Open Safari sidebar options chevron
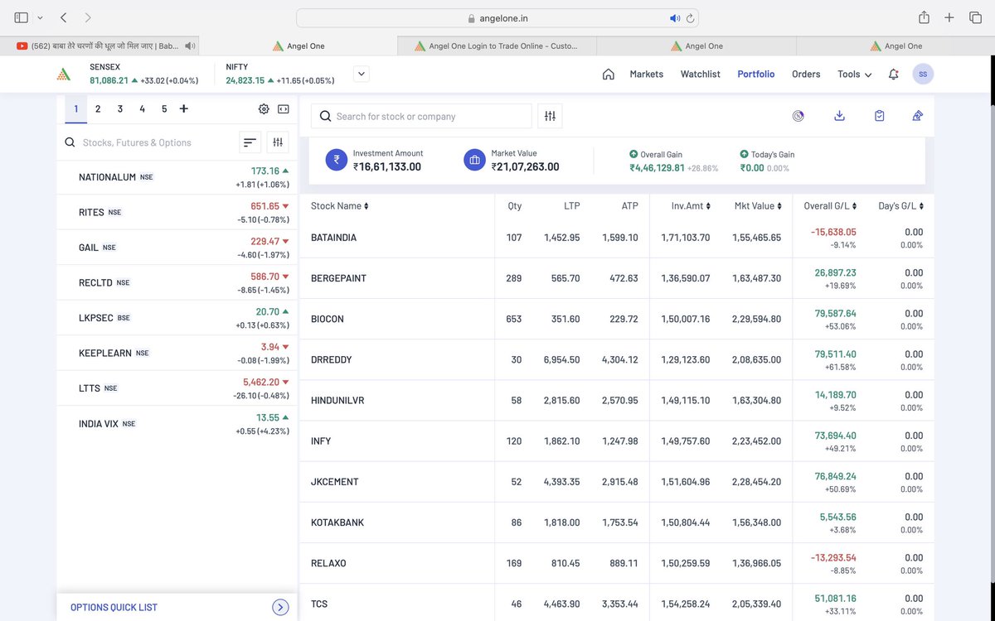This screenshot has height=621, width=995. [x=40, y=17]
